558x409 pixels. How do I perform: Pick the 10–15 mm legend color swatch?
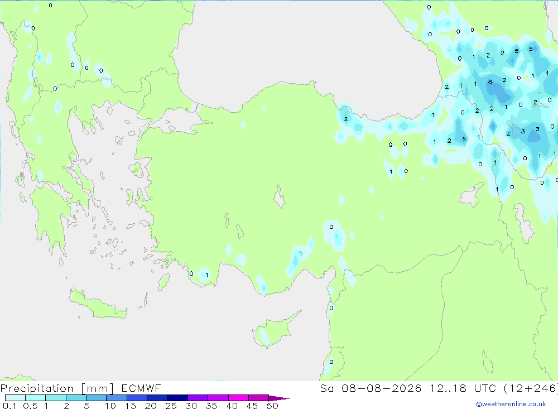[117, 398]
